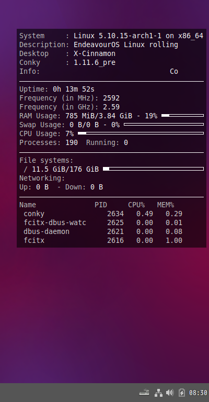Click the Networking Up/Down line
Screen dimensions: 209x402
tap(61, 187)
